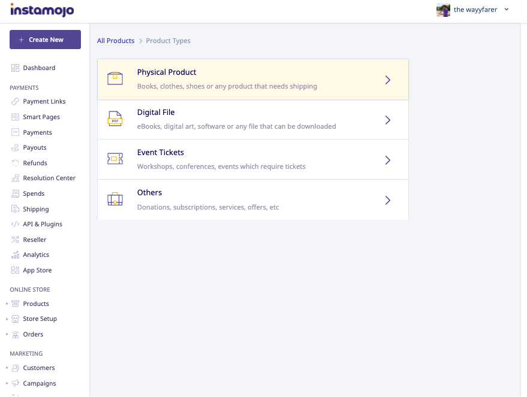The image size is (527, 397).
Task: Click the Refunds icon in sidebar
Action: tap(15, 163)
